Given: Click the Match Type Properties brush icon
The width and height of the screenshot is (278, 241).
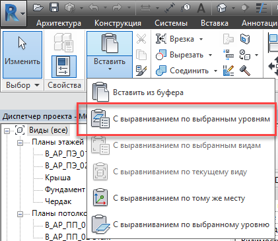Looking at the screenshot, I should click(141, 71).
